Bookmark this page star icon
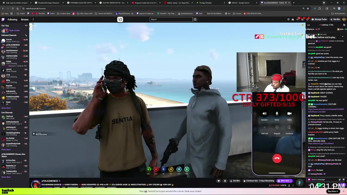This screenshot has width=347, height=195. pyautogui.click(x=308, y=8)
